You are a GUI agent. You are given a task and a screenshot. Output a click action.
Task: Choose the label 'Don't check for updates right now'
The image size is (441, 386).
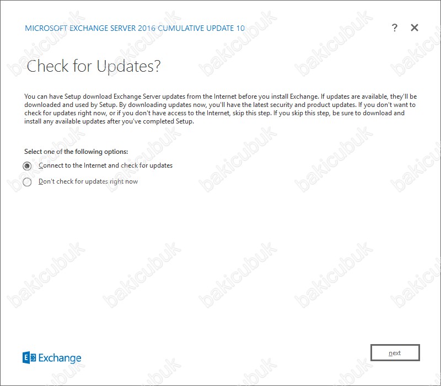[x=88, y=181]
